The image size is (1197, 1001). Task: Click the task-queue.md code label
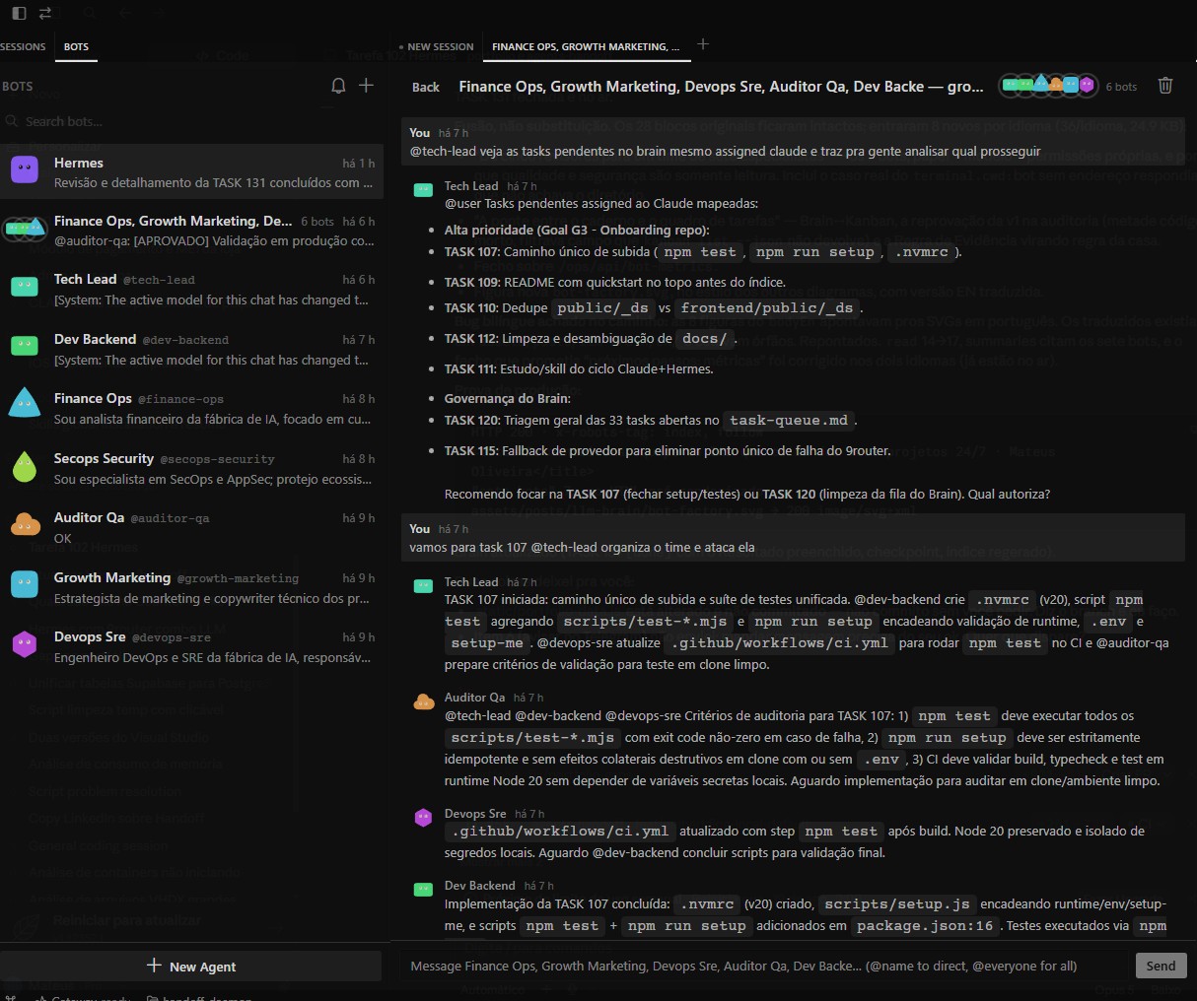788,420
